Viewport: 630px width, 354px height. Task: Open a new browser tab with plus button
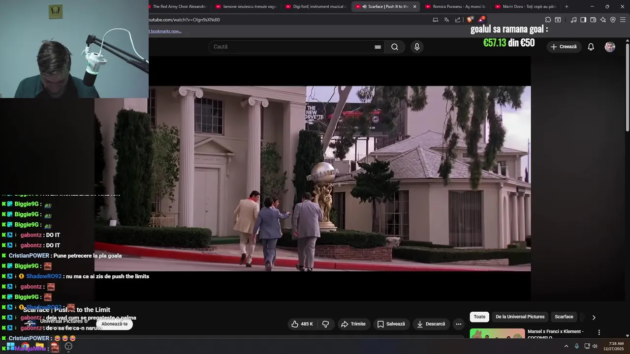click(567, 6)
